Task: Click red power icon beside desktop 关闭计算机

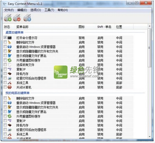Action: pyautogui.click(x=10, y=87)
